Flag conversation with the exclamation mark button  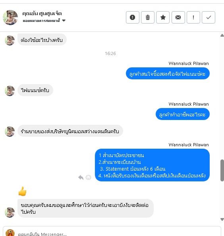[193, 17]
